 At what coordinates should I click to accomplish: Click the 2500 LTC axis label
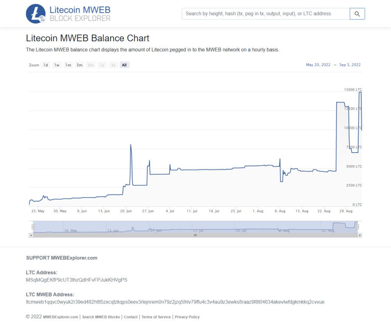click(x=354, y=185)
